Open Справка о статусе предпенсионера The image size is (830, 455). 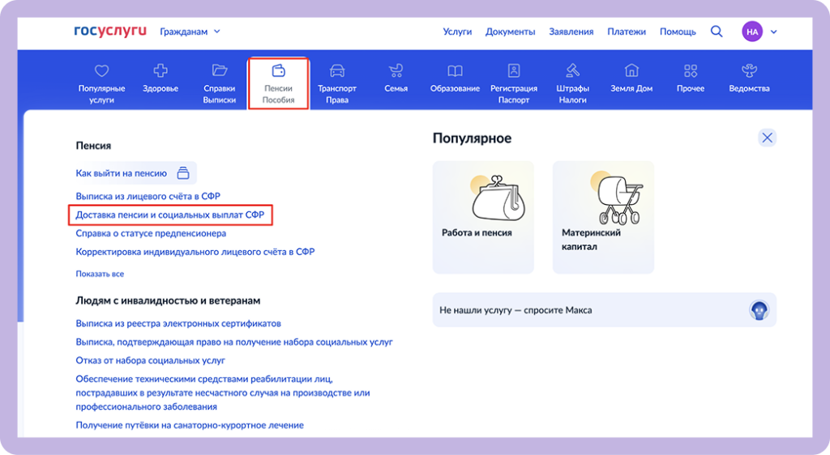click(x=151, y=233)
